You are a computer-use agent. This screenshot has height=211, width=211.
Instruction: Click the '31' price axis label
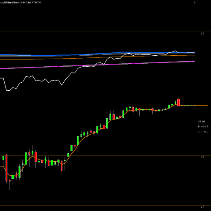pyautogui.click(x=202, y=34)
